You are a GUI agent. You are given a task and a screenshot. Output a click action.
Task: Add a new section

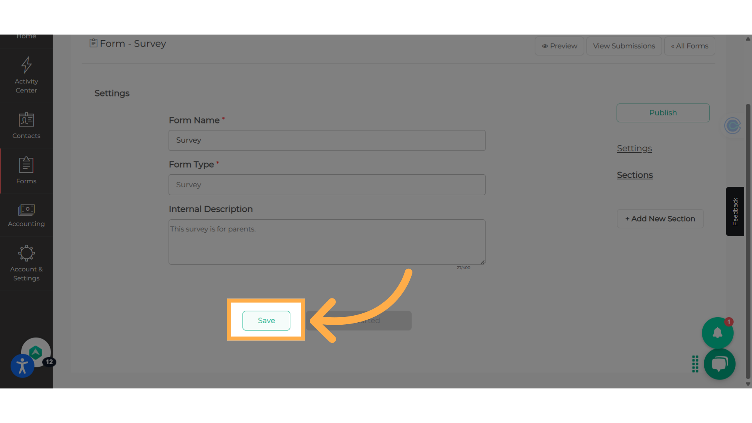(x=660, y=219)
